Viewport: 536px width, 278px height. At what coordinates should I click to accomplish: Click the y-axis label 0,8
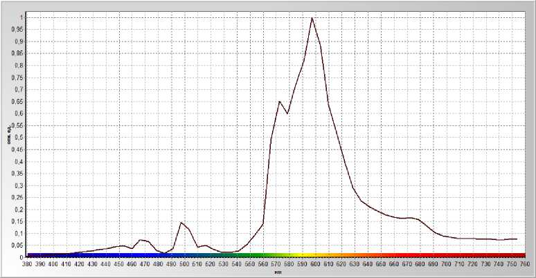(x=19, y=66)
